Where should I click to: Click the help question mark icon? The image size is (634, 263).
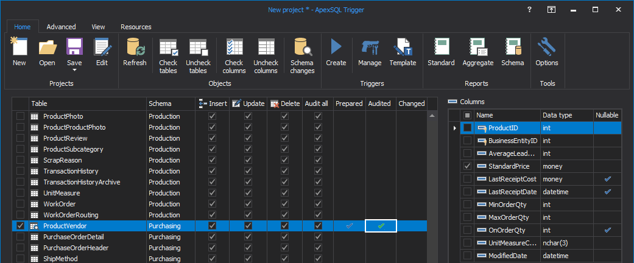click(x=529, y=10)
